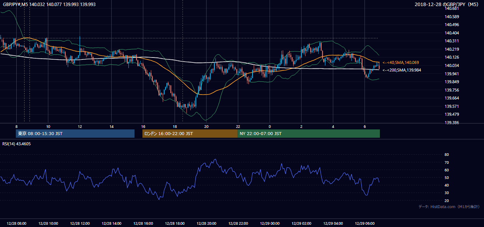Click the 140.034 price axis label
Screen dimensions: 484x227
coord(452,65)
